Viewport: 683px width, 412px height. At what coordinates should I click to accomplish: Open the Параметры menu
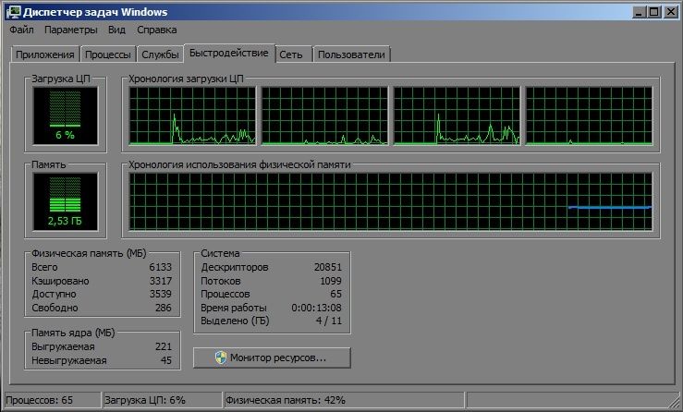click(x=71, y=30)
